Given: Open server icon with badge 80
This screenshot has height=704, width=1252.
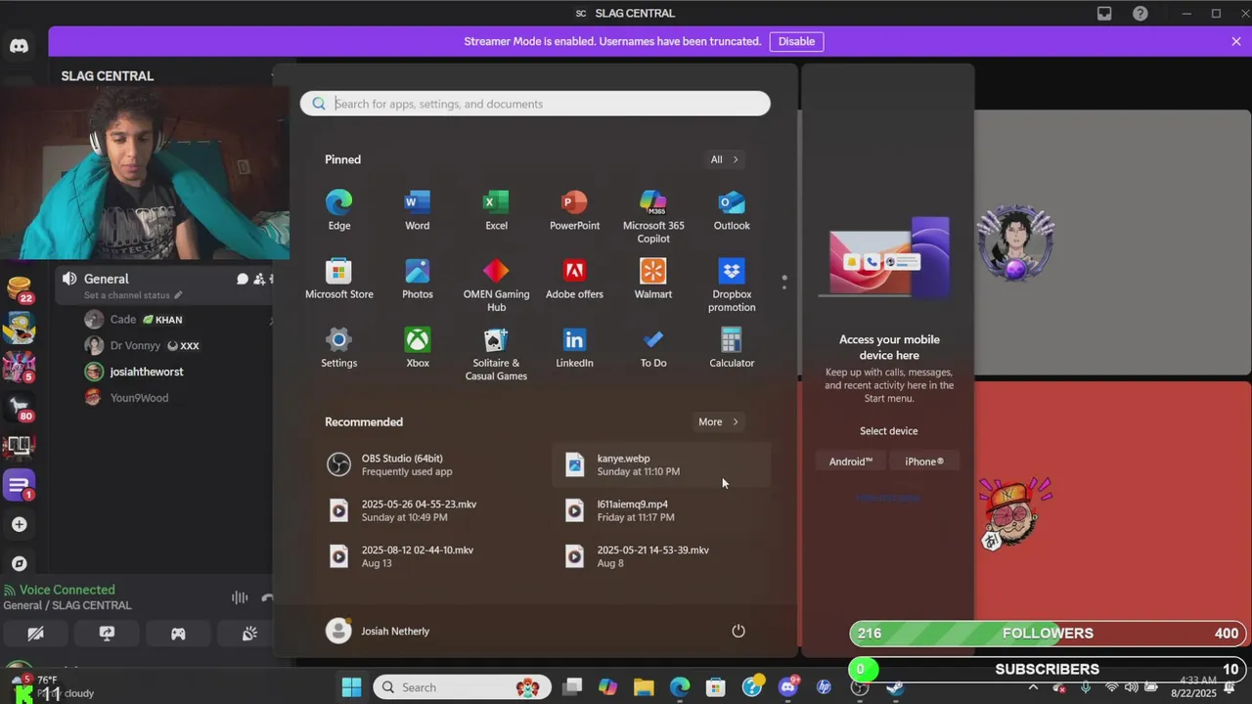Looking at the screenshot, I should [x=19, y=408].
